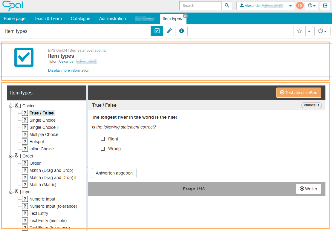Check the Right answer checkbox
Image resolution: width=332 pixels, height=231 pixels.
[x=103, y=139]
